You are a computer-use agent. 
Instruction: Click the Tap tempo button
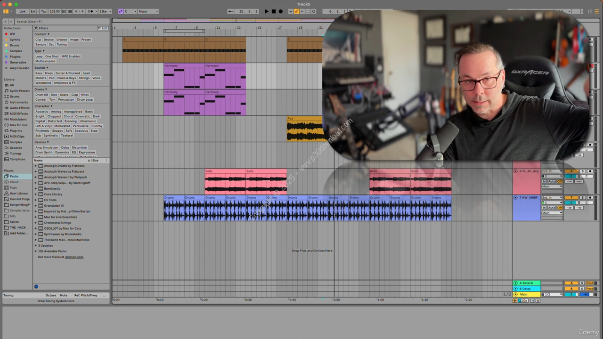(x=44, y=11)
